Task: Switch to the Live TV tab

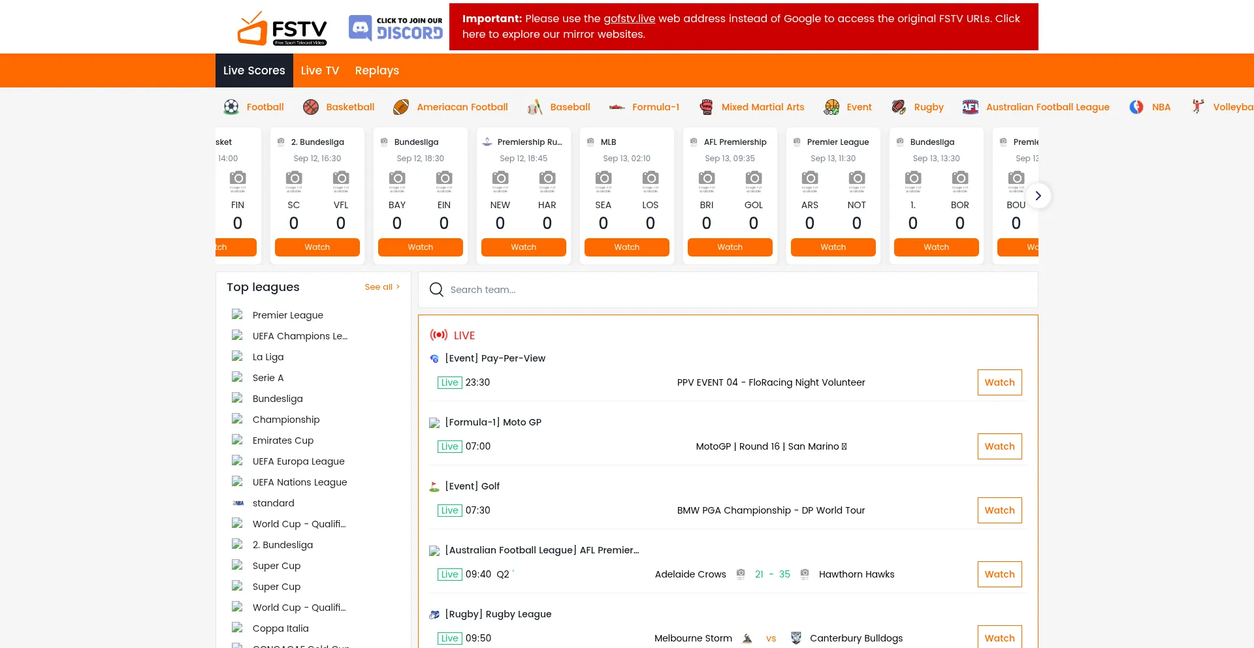Action: pos(320,70)
